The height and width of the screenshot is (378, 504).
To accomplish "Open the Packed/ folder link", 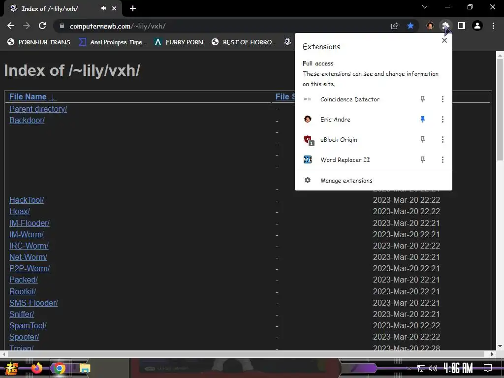I will (x=24, y=280).
